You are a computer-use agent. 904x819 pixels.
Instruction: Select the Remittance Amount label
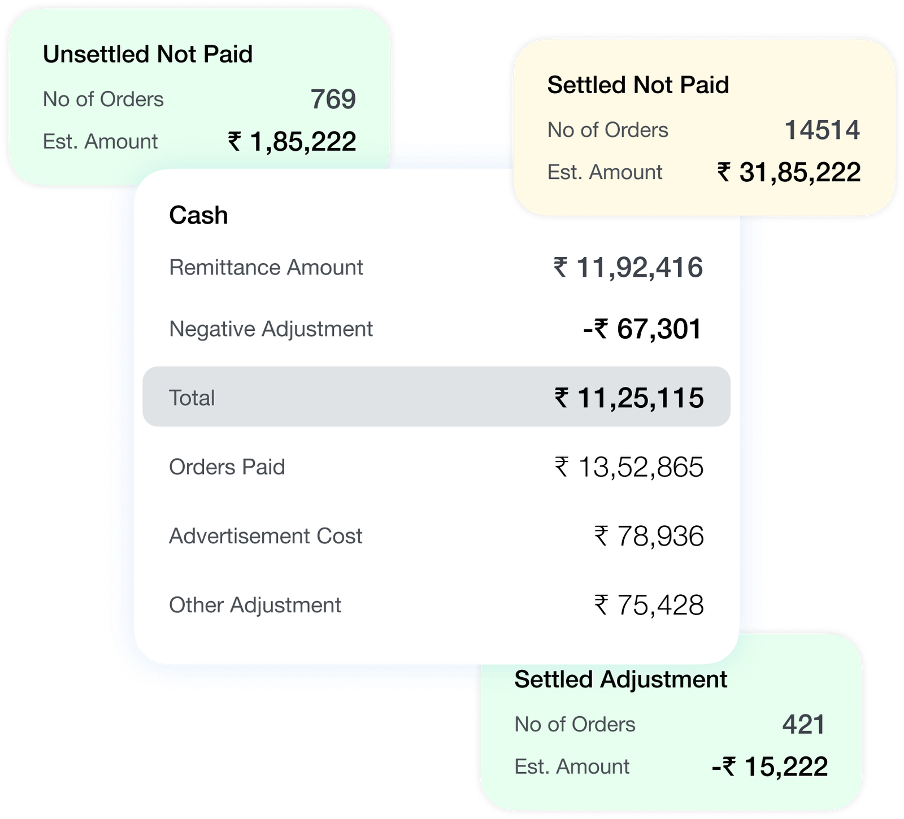point(266,267)
